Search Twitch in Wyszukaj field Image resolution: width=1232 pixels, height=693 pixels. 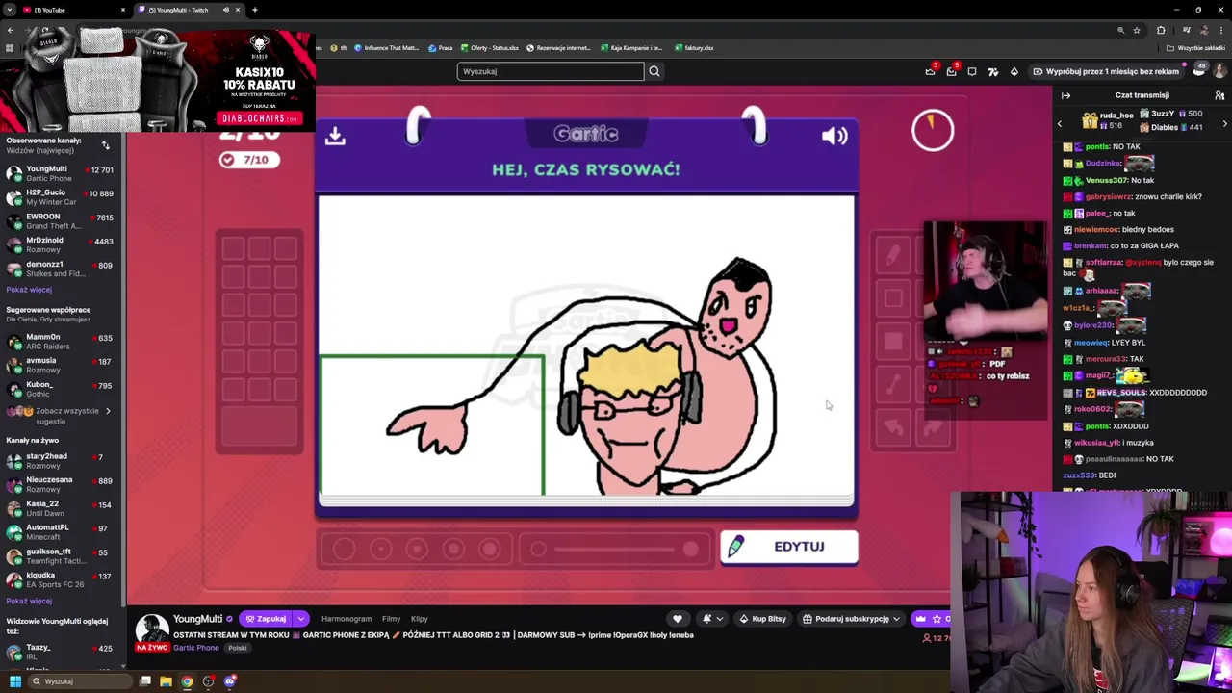click(551, 71)
